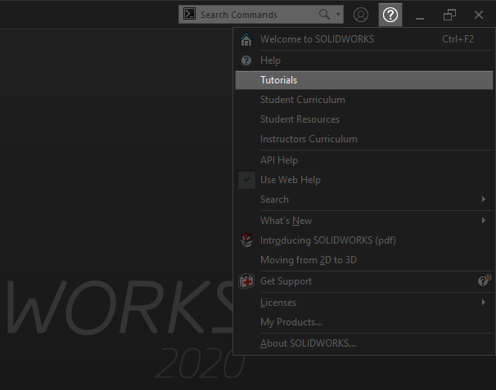The width and height of the screenshot is (496, 390).
Task: Restore down the SOLIDWORKS window
Action: tap(449, 15)
